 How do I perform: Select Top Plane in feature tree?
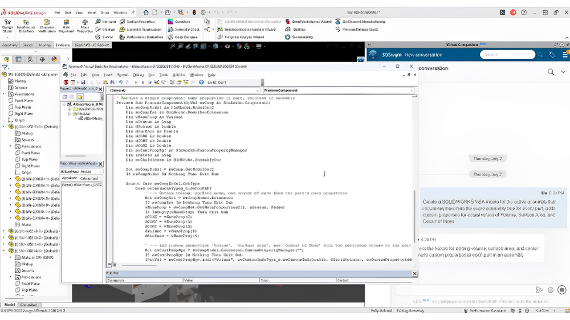pos(23,107)
